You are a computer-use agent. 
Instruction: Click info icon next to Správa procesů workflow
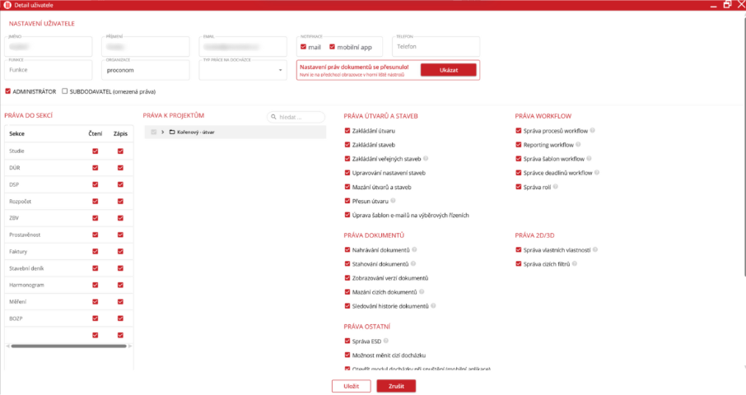click(593, 131)
